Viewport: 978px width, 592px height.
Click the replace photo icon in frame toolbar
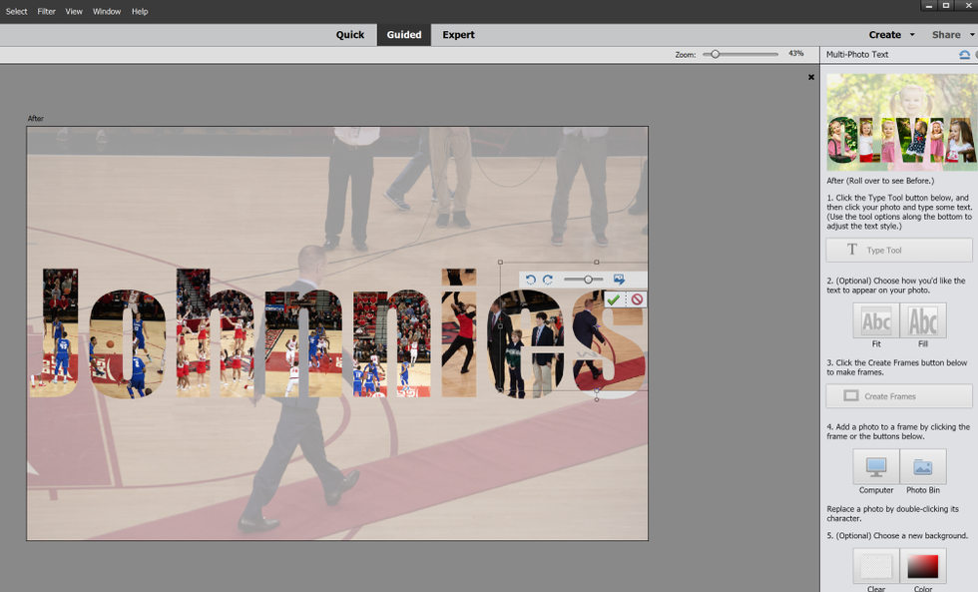(x=619, y=280)
